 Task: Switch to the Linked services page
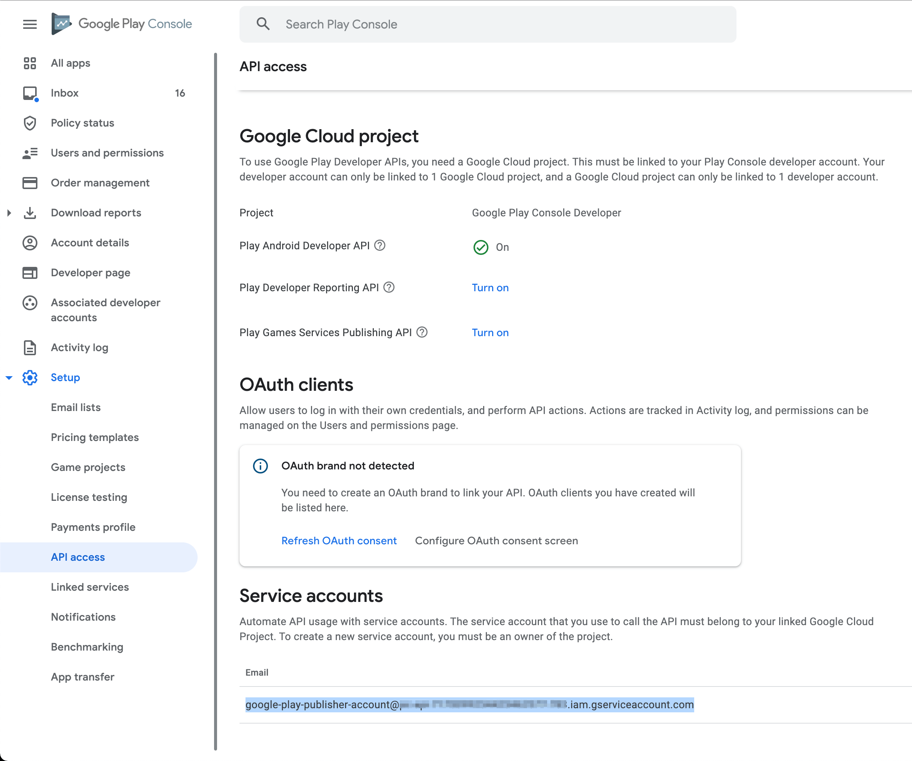[90, 587]
